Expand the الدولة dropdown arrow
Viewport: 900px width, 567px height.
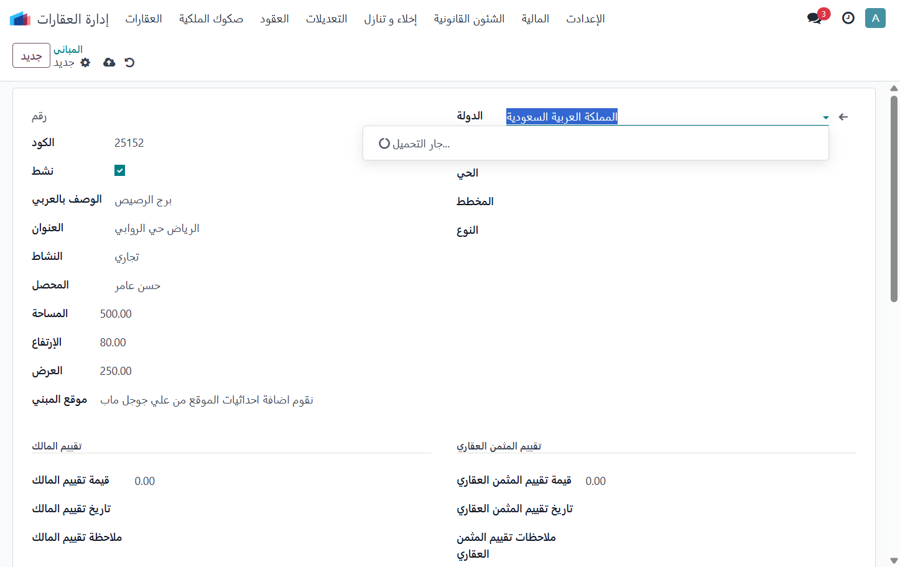tap(825, 118)
